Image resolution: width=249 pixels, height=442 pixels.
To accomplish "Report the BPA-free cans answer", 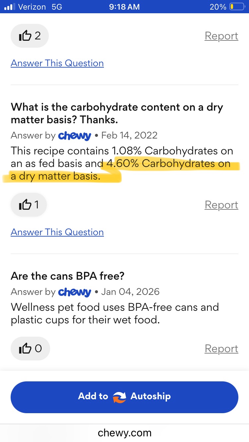I will click(x=221, y=348).
